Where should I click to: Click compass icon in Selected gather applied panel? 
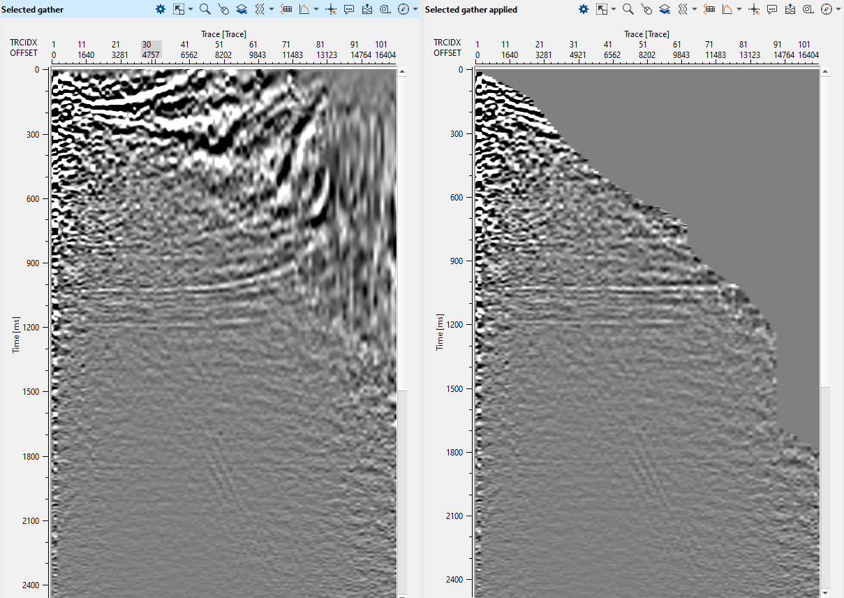tap(827, 9)
